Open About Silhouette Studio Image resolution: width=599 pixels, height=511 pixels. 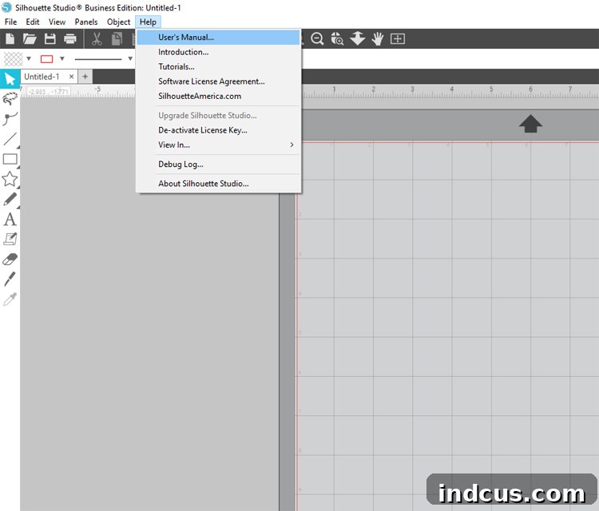tap(219, 184)
